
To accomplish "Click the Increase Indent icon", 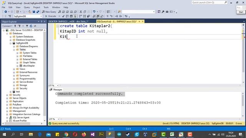I will point(120,16).
